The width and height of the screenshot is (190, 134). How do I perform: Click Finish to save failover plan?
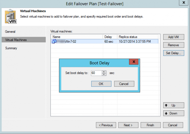click(151, 125)
